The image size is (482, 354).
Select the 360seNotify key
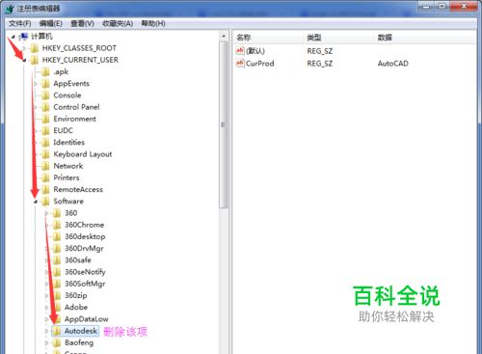point(85,272)
